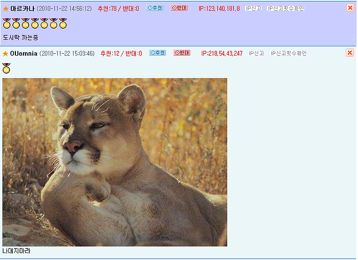The image size is (358, 260).
Task: Open the OUomnia username
Action: tap(24, 53)
